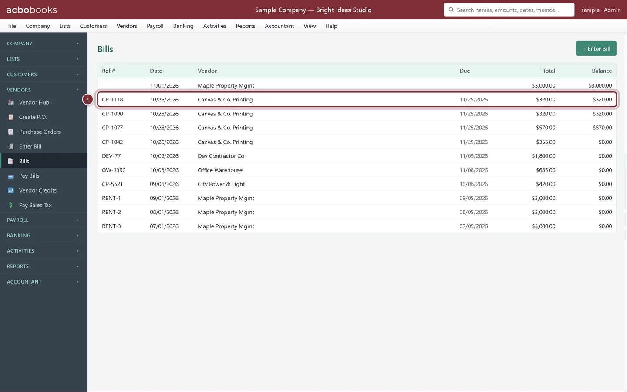627x392 pixels.
Task: Click the search magnifier icon
Action: [x=451, y=10]
